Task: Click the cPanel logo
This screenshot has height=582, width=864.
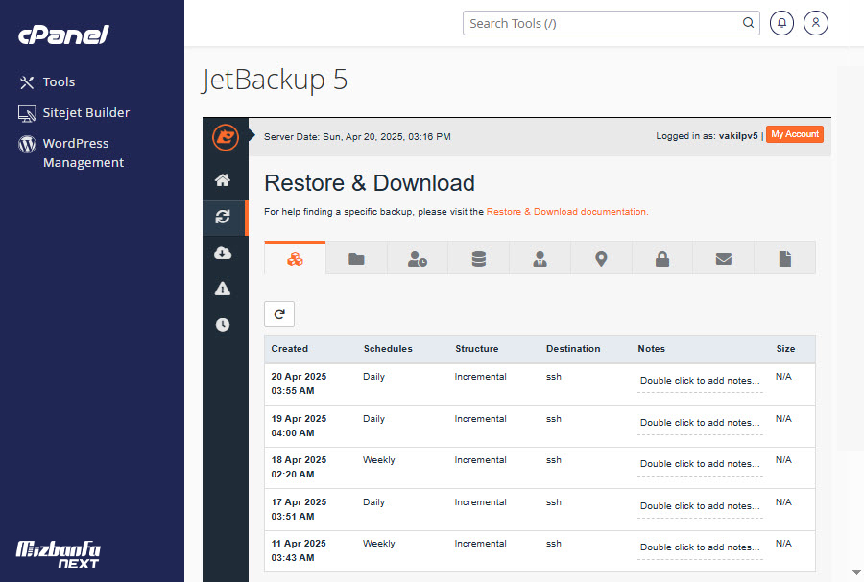Action: click(64, 35)
